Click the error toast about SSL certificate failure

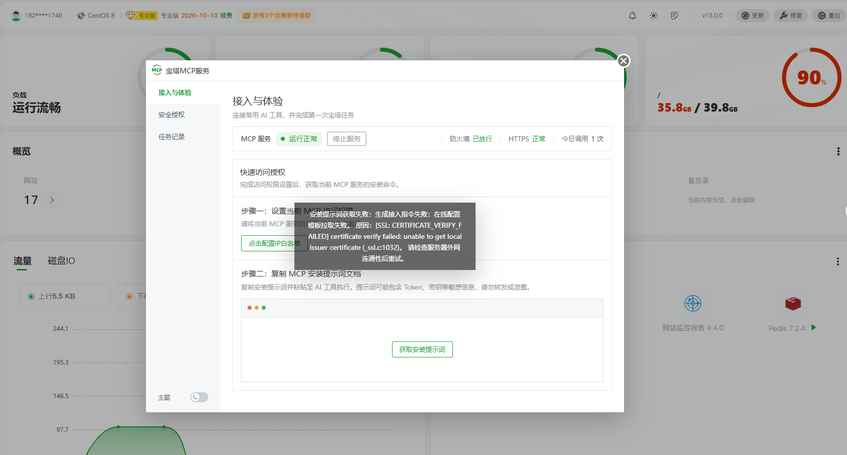(x=385, y=236)
